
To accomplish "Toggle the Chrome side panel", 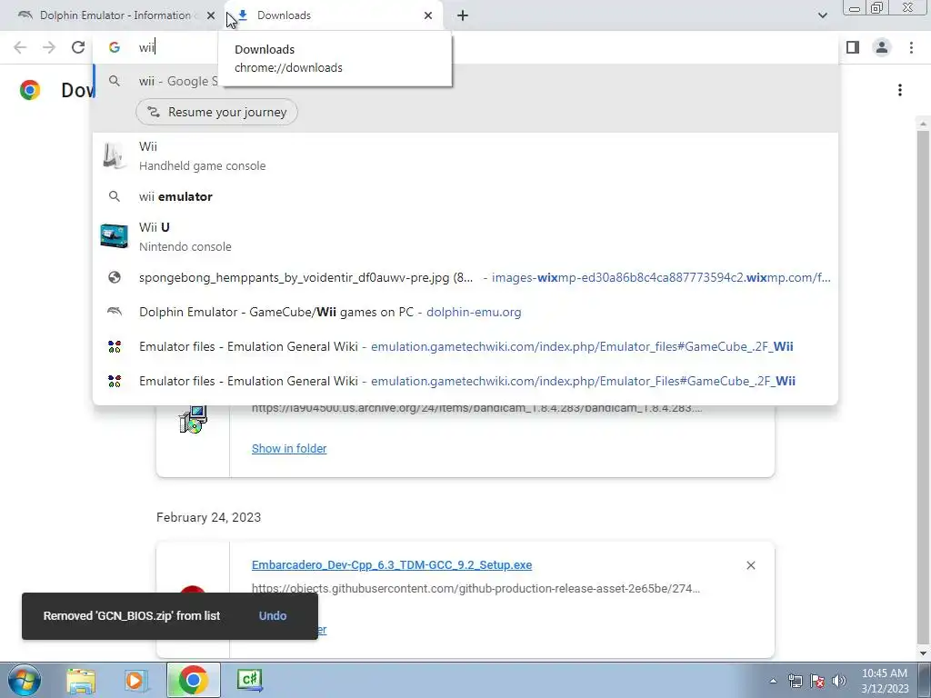I will coord(853,47).
